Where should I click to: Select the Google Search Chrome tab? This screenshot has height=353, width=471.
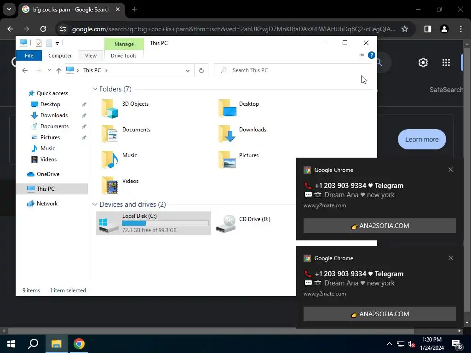point(71,9)
